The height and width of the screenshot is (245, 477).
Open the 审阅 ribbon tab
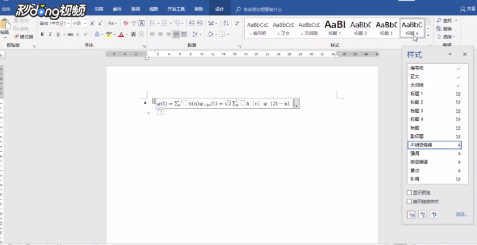pos(135,9)
